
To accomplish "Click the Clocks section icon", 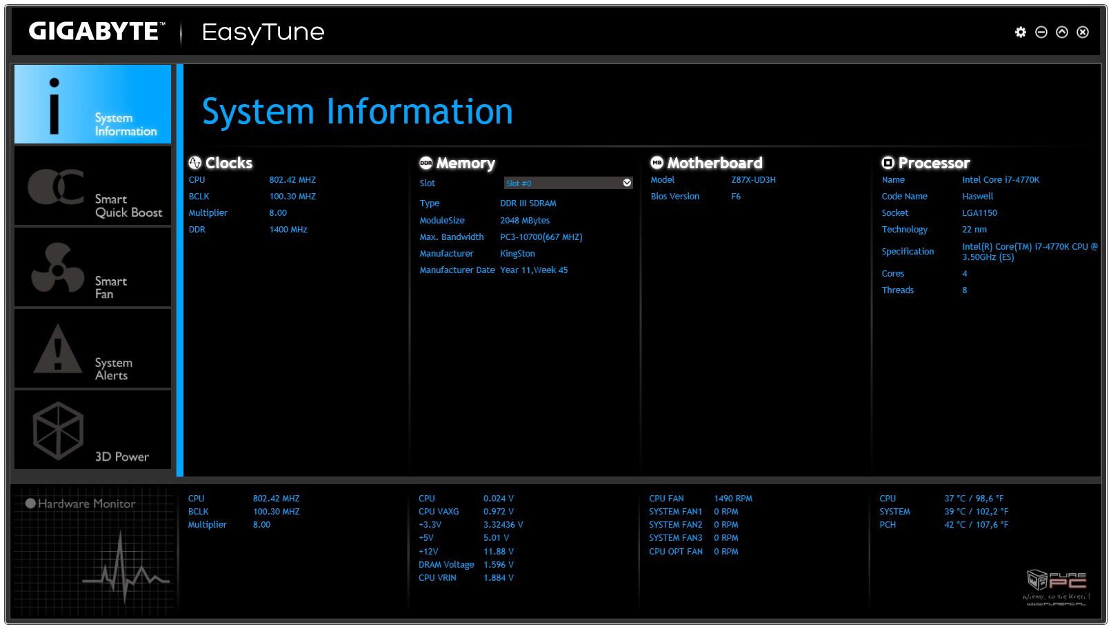I will pyautogui.click(x=195, y=163).
